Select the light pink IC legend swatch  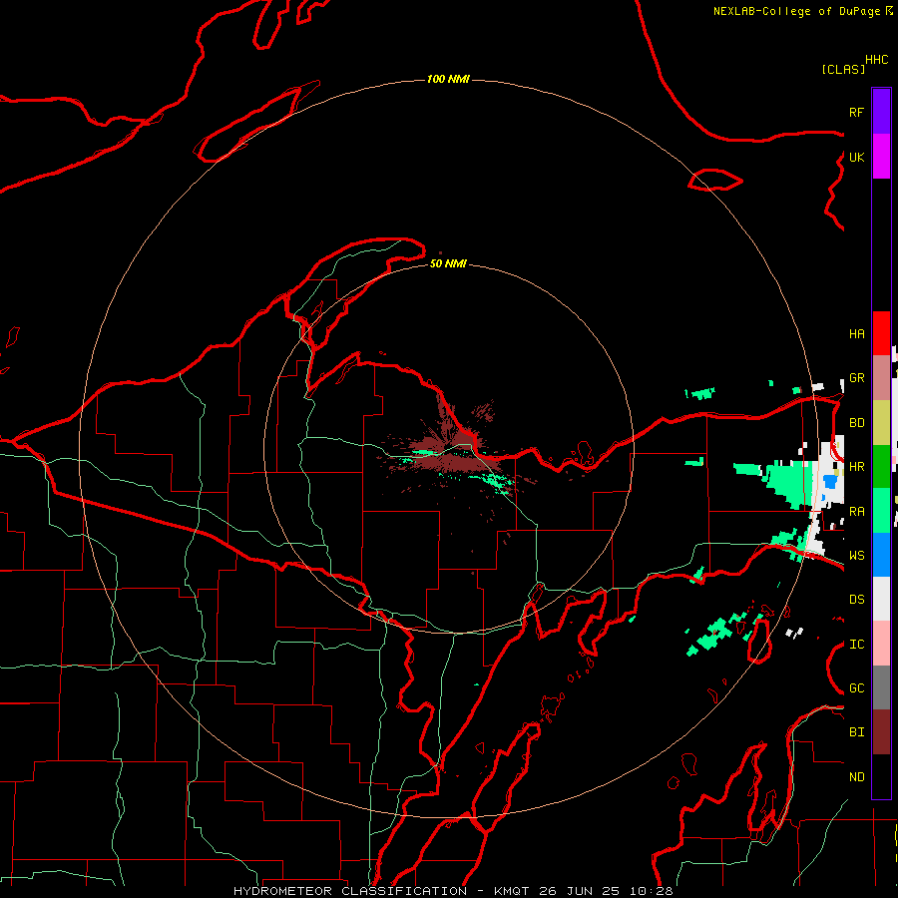[881, 644]
